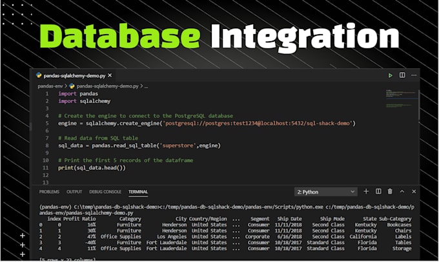Select the Terminal tab

point(138,192)
